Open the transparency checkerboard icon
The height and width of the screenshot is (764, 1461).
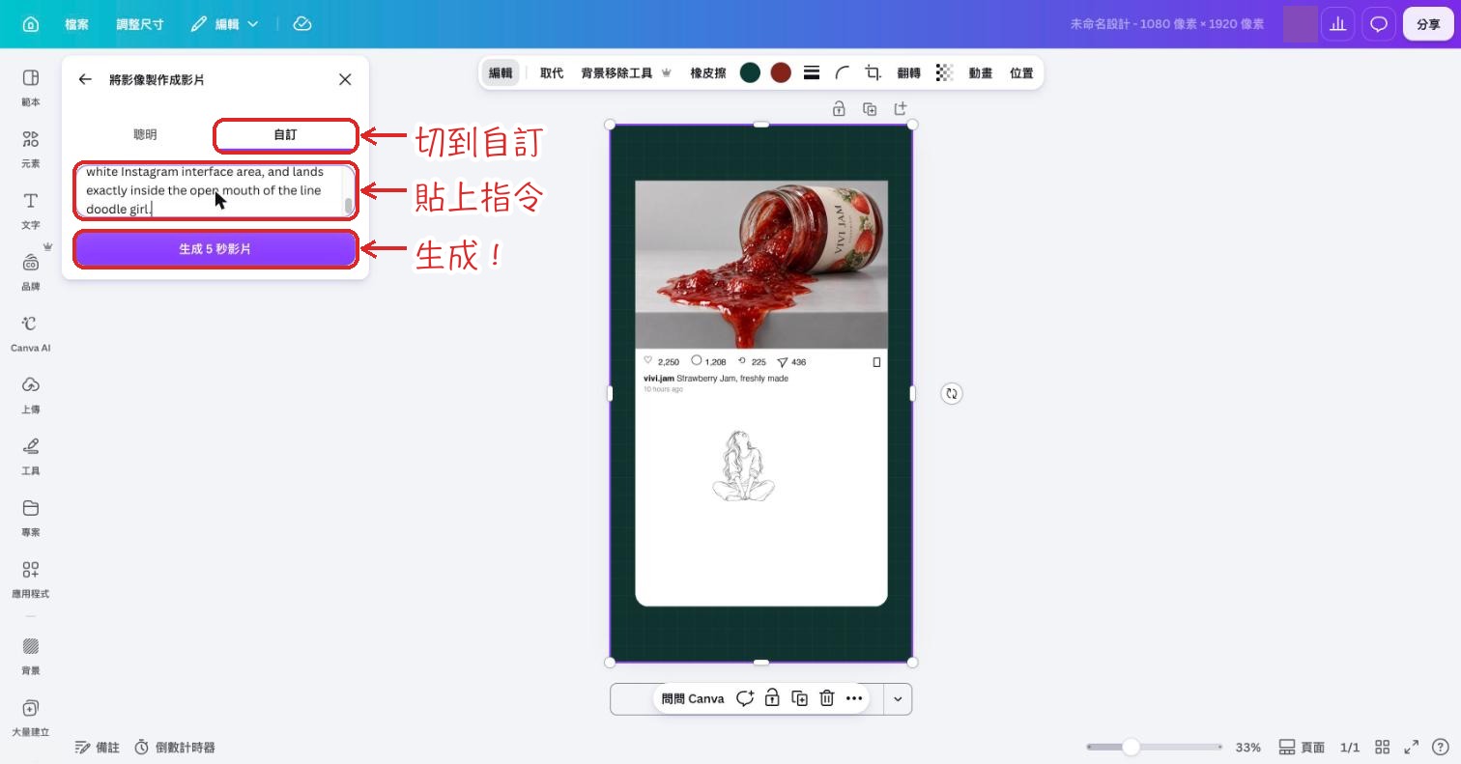tap(944, 72)
